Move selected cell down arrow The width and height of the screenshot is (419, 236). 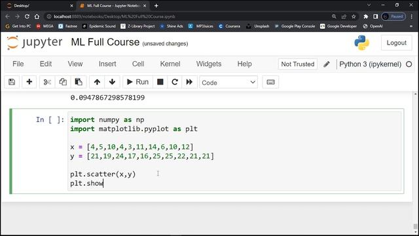112,82
